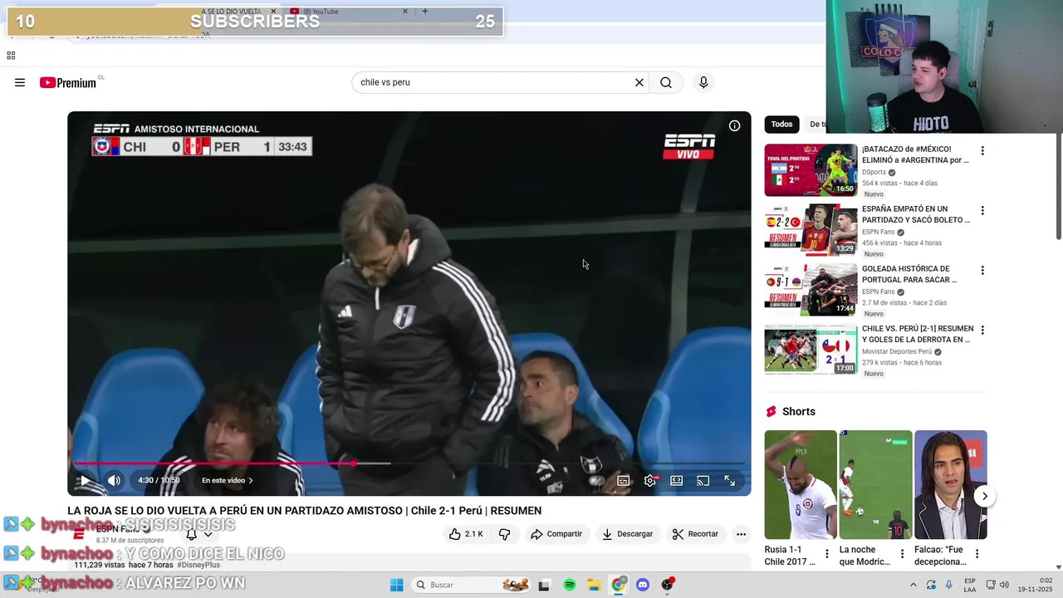Click the #DisneyPlus hashtag
This screenshot has height=598, width=1063.
198,565
